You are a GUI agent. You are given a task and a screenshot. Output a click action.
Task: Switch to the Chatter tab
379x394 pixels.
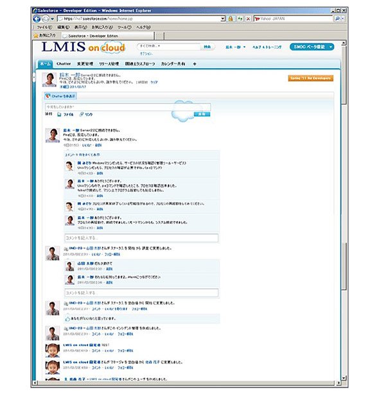[64, 64]
